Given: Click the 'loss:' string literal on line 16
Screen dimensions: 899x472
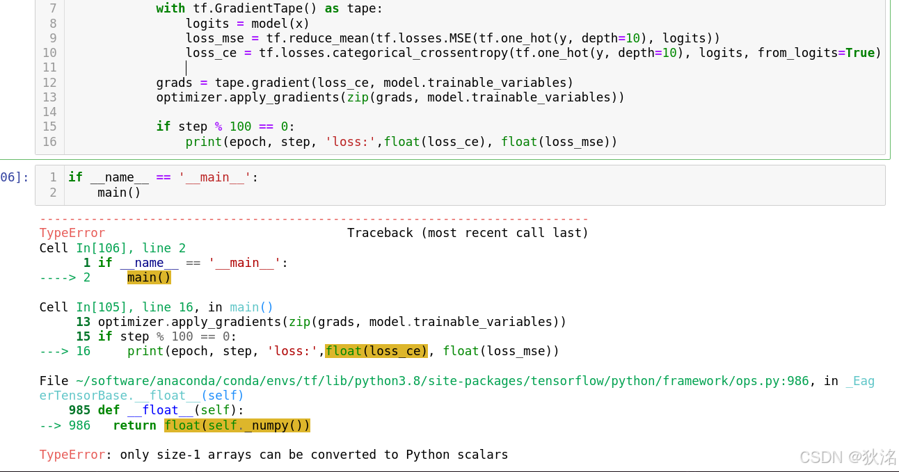Looking at the screenshot, I should (x=350, y=141).
